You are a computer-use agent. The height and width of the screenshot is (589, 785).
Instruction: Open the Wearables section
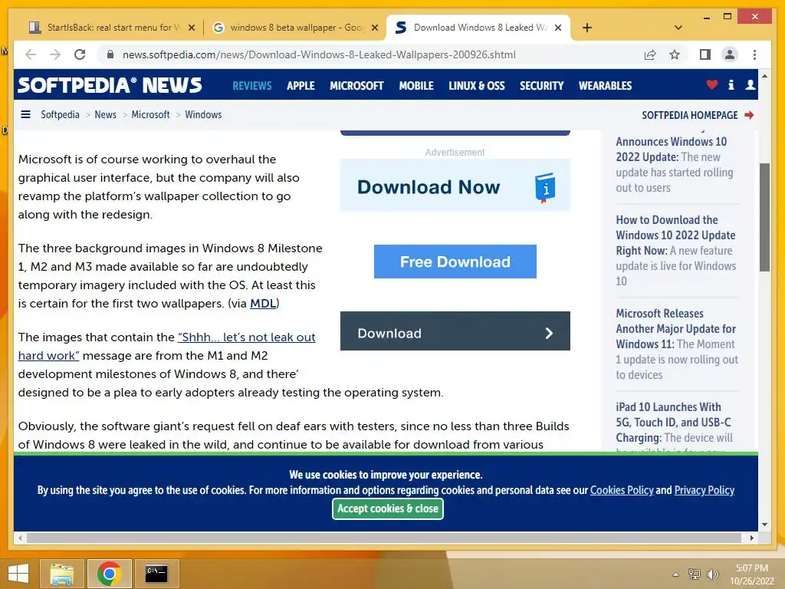tap(606, 86)
